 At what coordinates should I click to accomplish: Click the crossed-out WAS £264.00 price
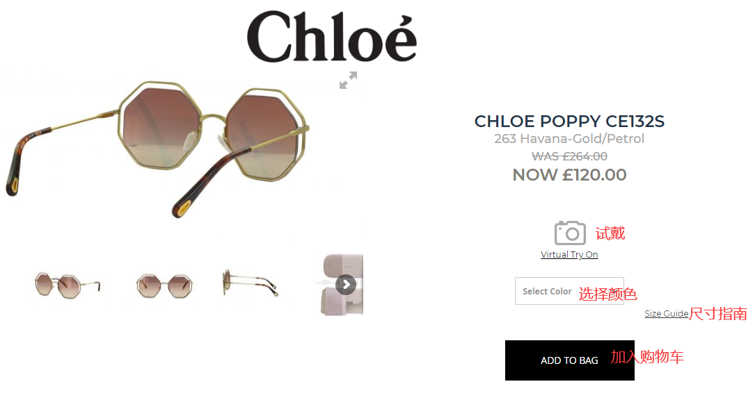(570, 156)
